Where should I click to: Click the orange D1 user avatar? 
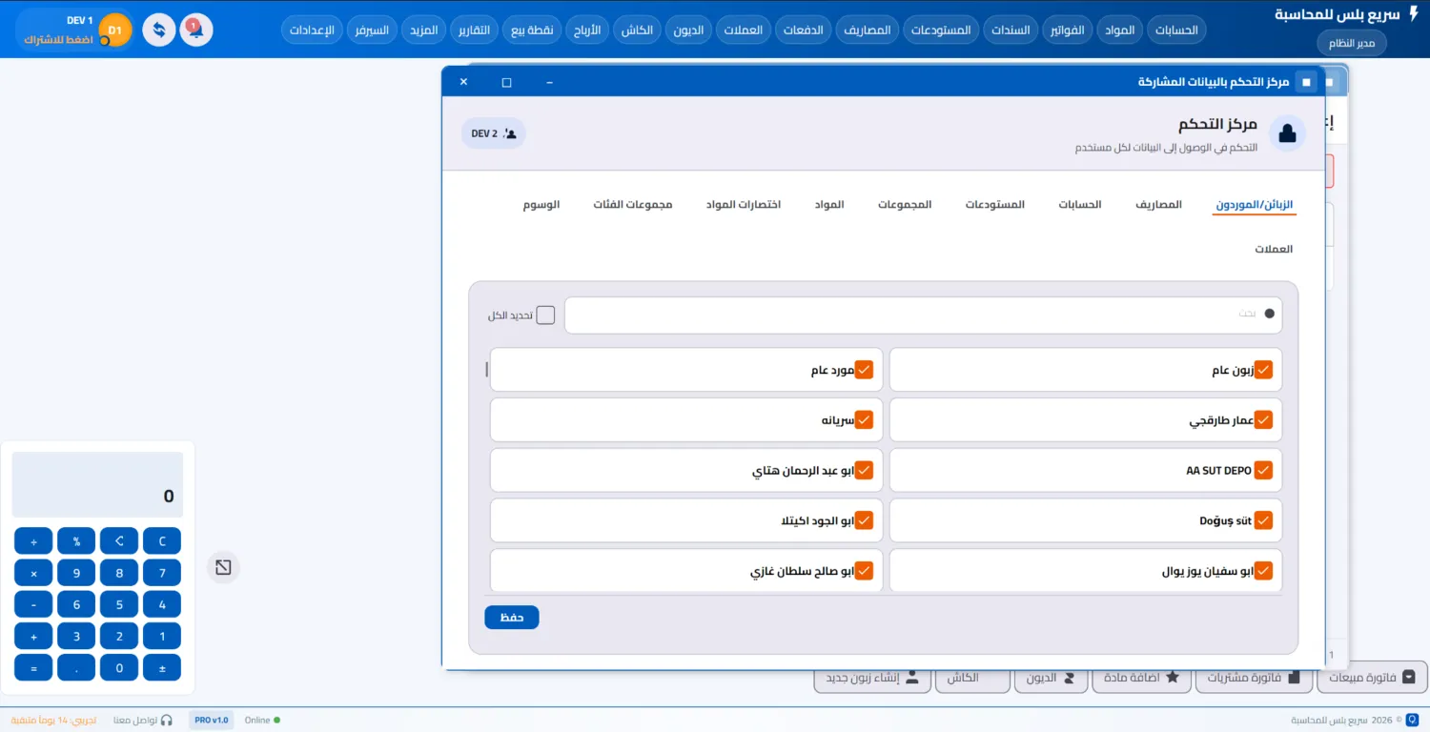pyautogui.click(x=115, y=30)
